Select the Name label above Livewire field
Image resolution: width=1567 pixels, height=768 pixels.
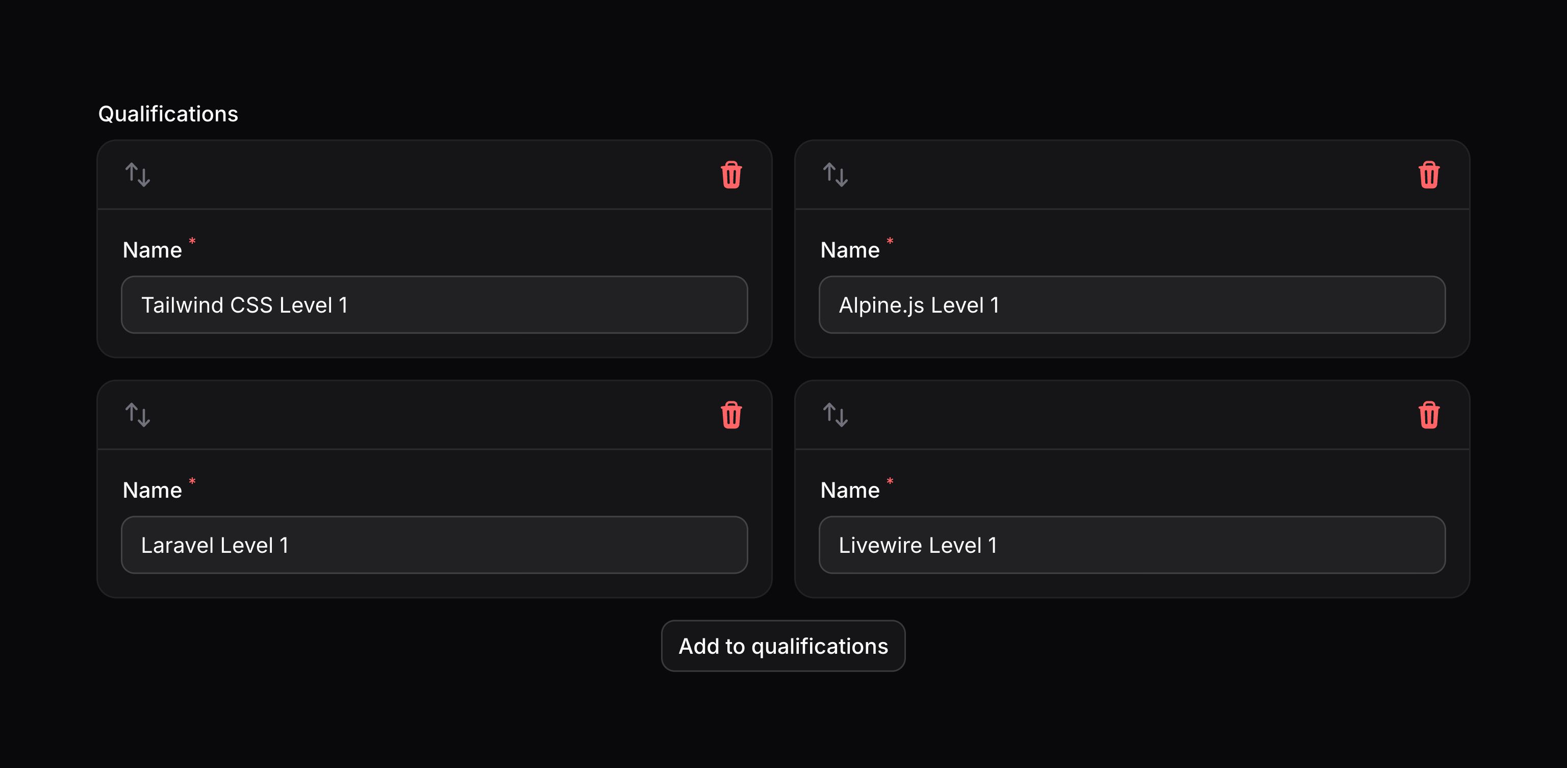850,490
